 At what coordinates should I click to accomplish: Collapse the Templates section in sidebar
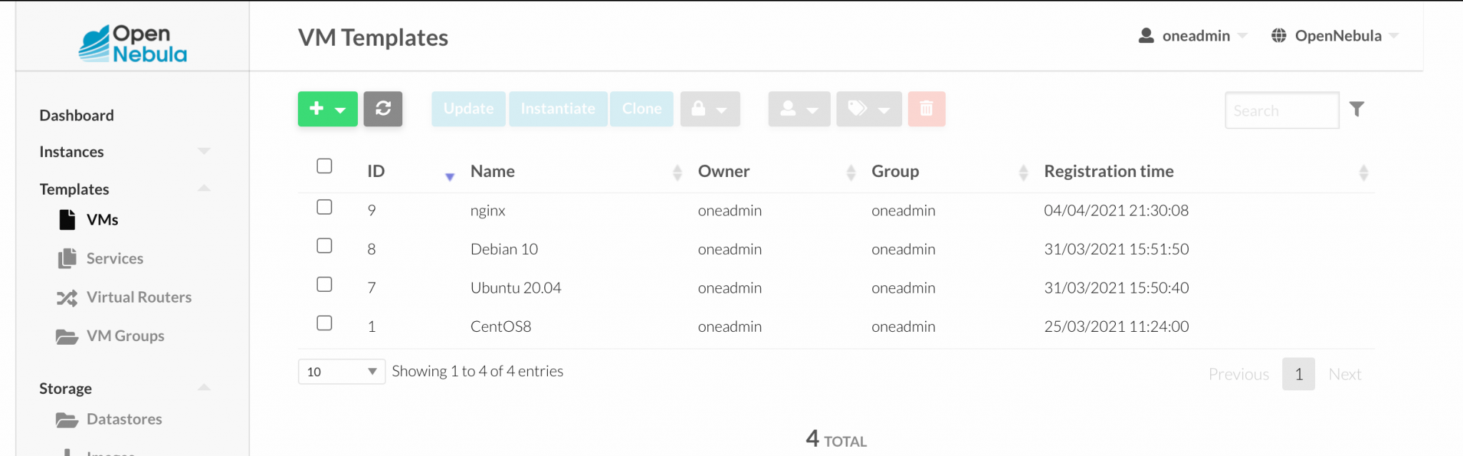pyautogui.click(x=204, y=188)
